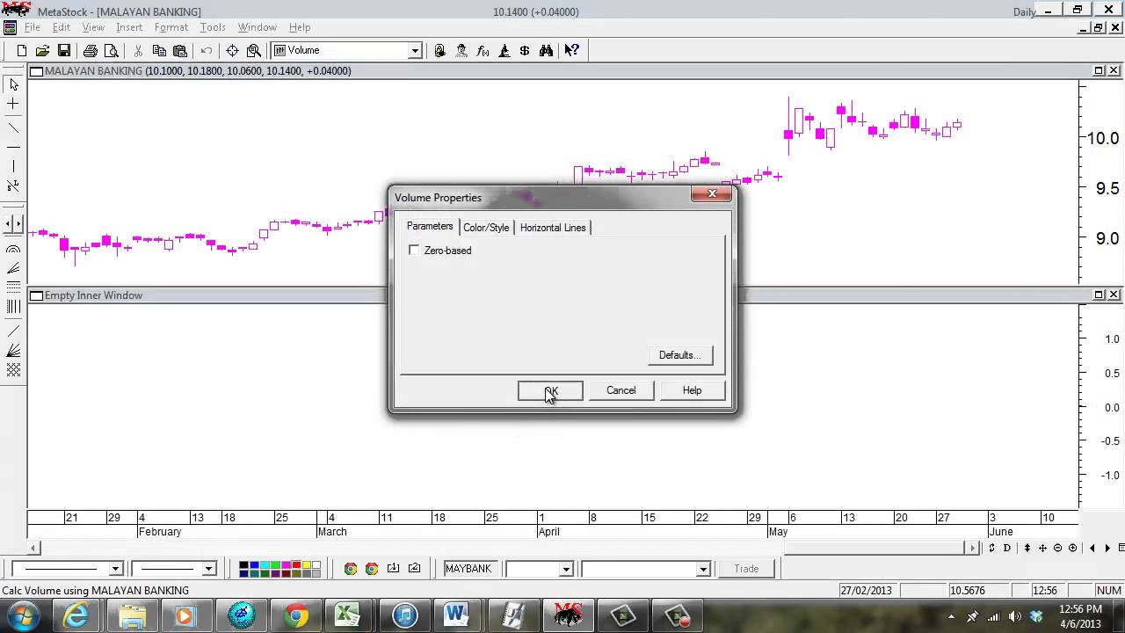Viewport: 1125px width, 633px height.
Task: Select the Fibonacci fan tool
Action: [13, 268]
